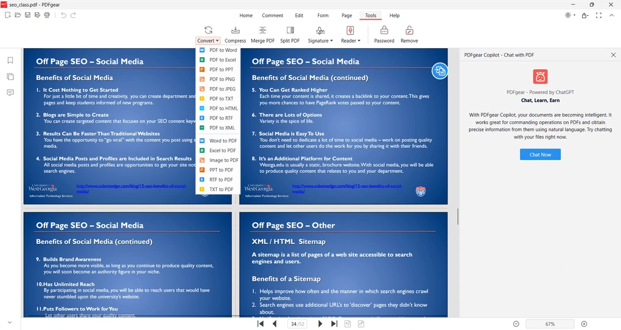Choose PDF to TXT
621x330 pixels.
pyautogui.click(x=218, y=99)
